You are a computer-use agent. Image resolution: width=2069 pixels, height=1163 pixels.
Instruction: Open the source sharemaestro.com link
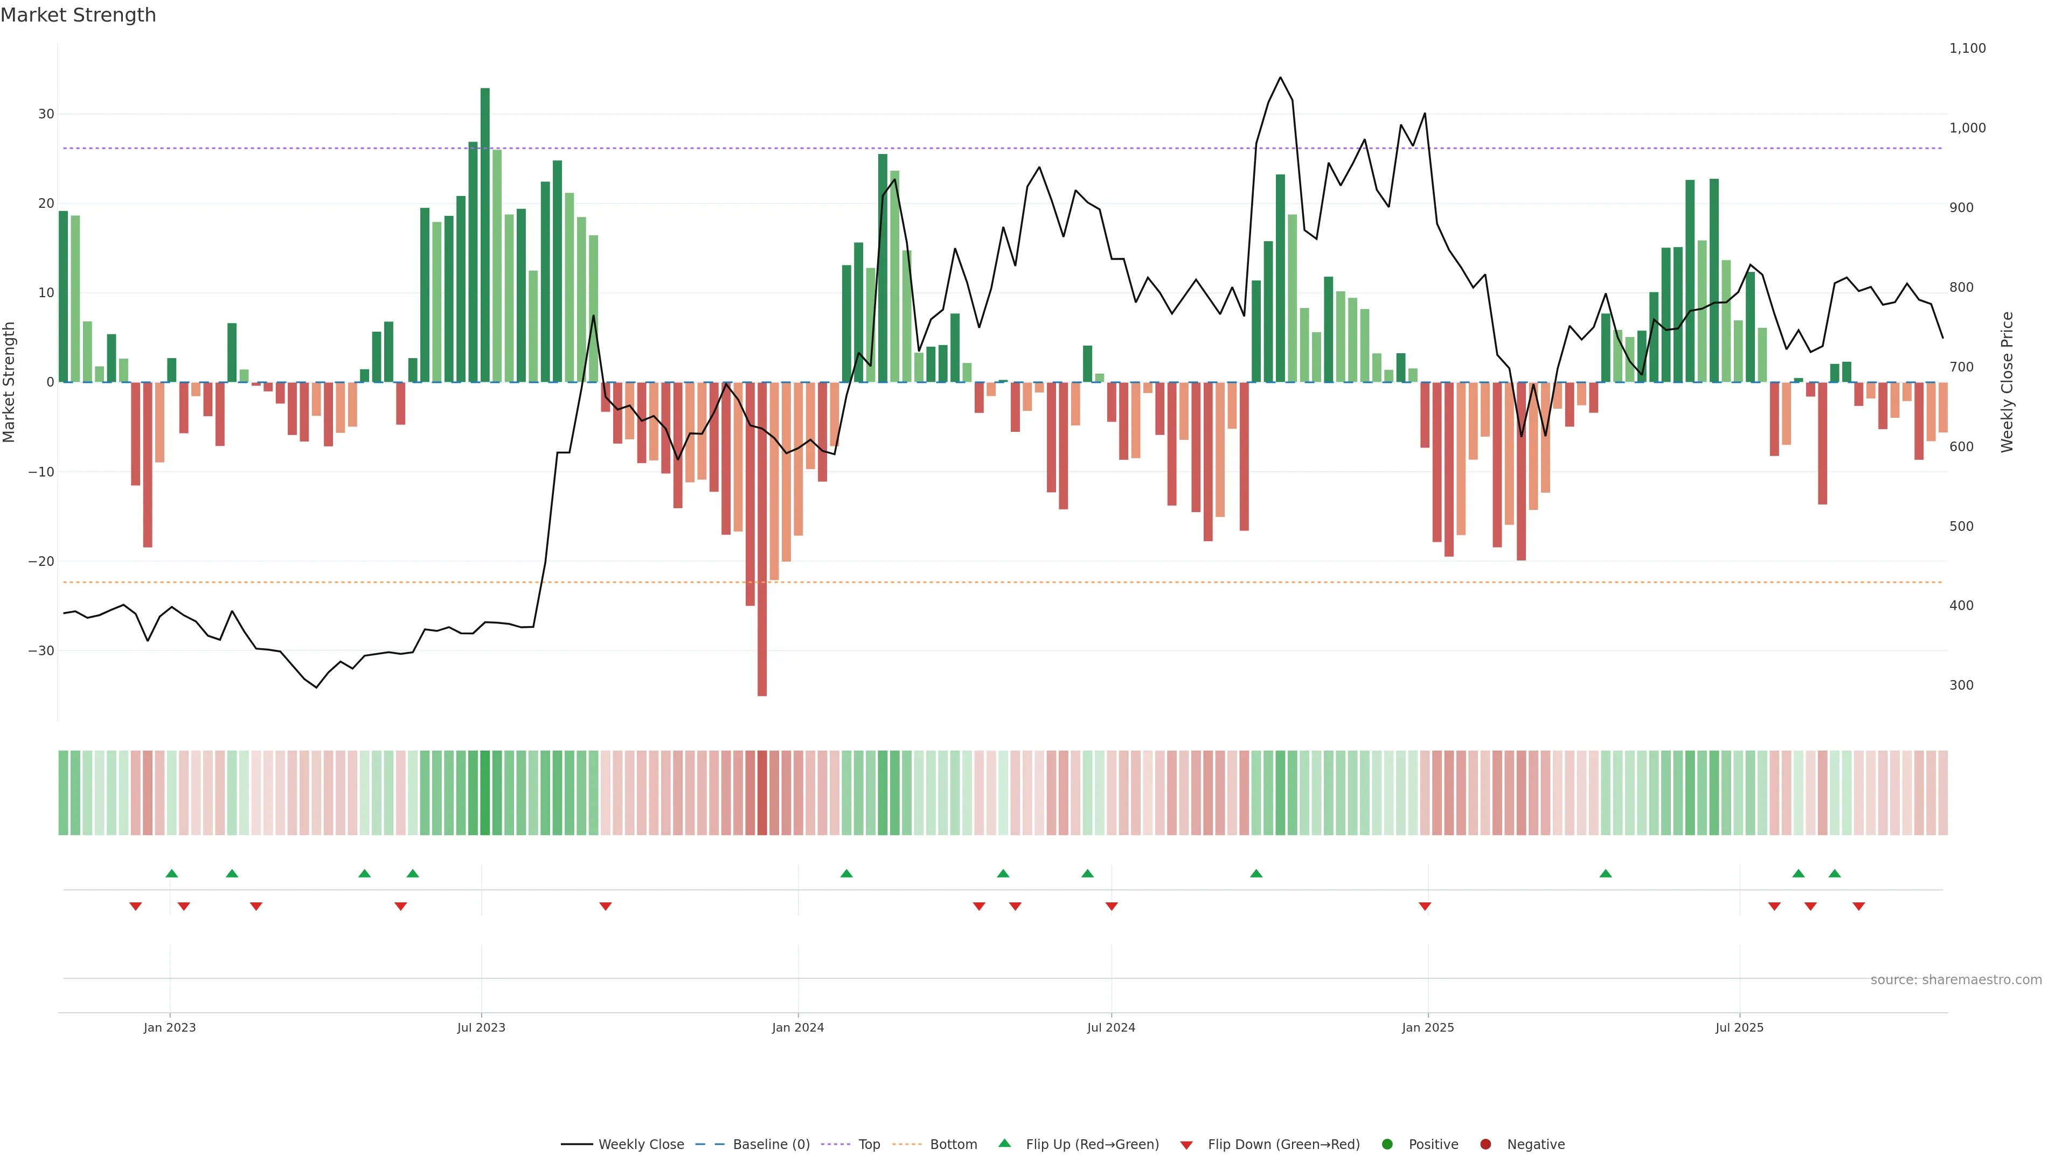1956,980
